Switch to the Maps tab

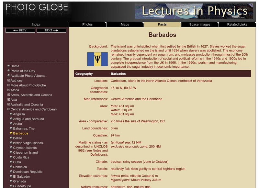click(125, 24)
